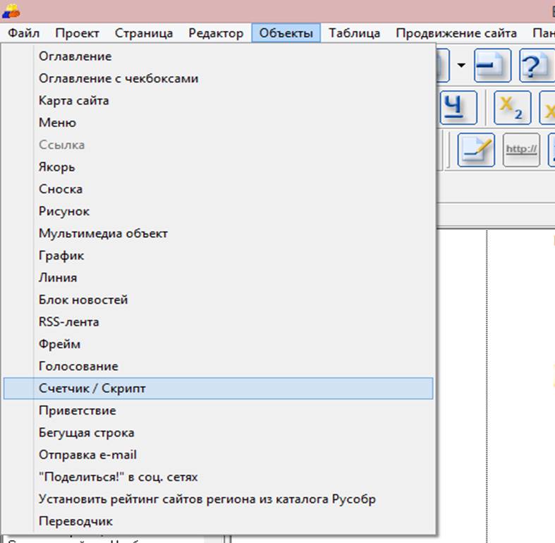555x543 pixels.
Task: Select 'Переводчик' at the menu bottom
Action: [x=76, y=522]
